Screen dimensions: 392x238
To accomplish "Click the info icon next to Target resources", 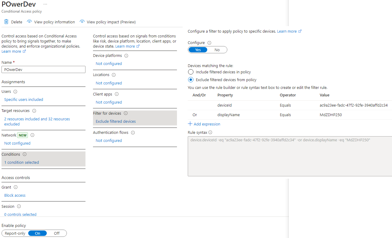I will (34, 111).
